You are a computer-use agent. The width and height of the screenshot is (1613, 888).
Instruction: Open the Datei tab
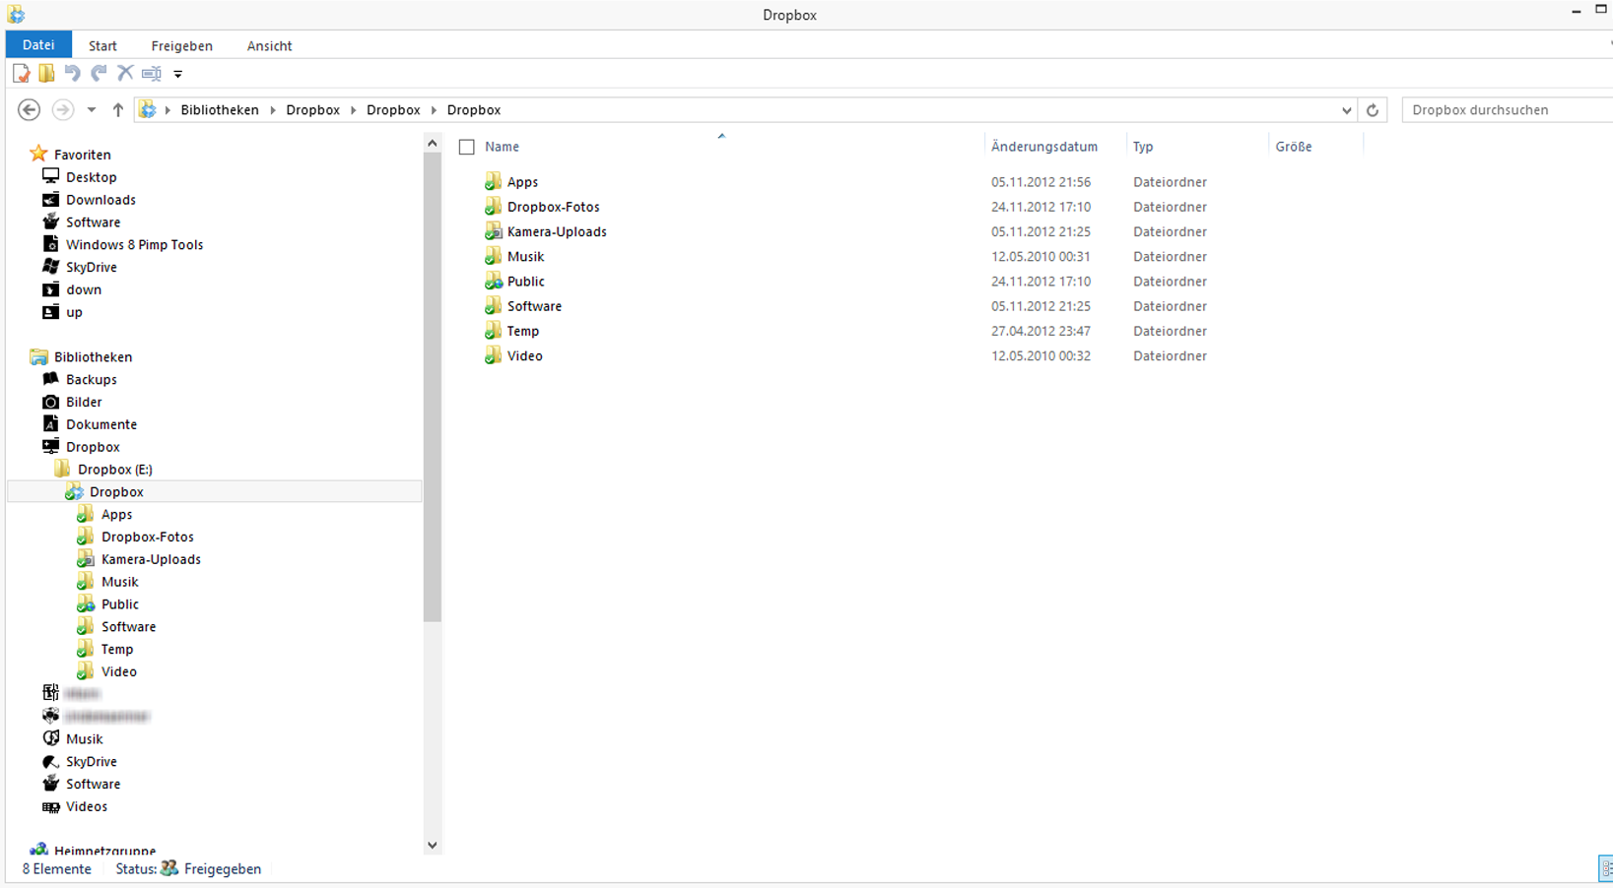(38, 45)
